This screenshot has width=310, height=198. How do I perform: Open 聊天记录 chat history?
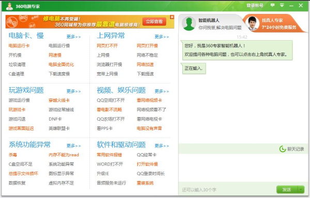(x=291, y=149)
